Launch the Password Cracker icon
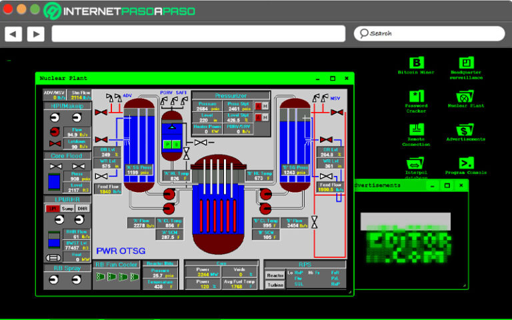The height and width of the screenshot is (320, 512). [x=416, y=97]
